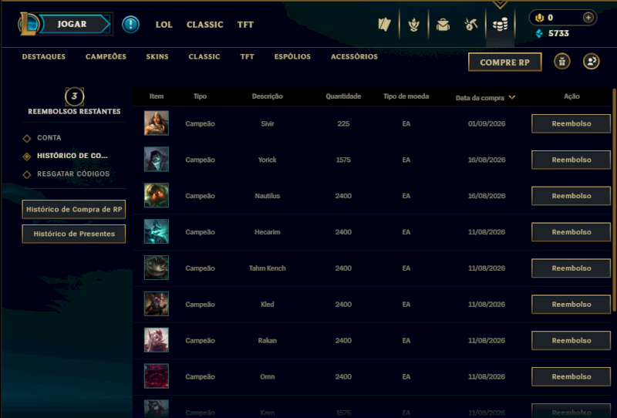The image size is (617, 418).
Task: Refund the Hecarim purchase
Action: point(571,232)
